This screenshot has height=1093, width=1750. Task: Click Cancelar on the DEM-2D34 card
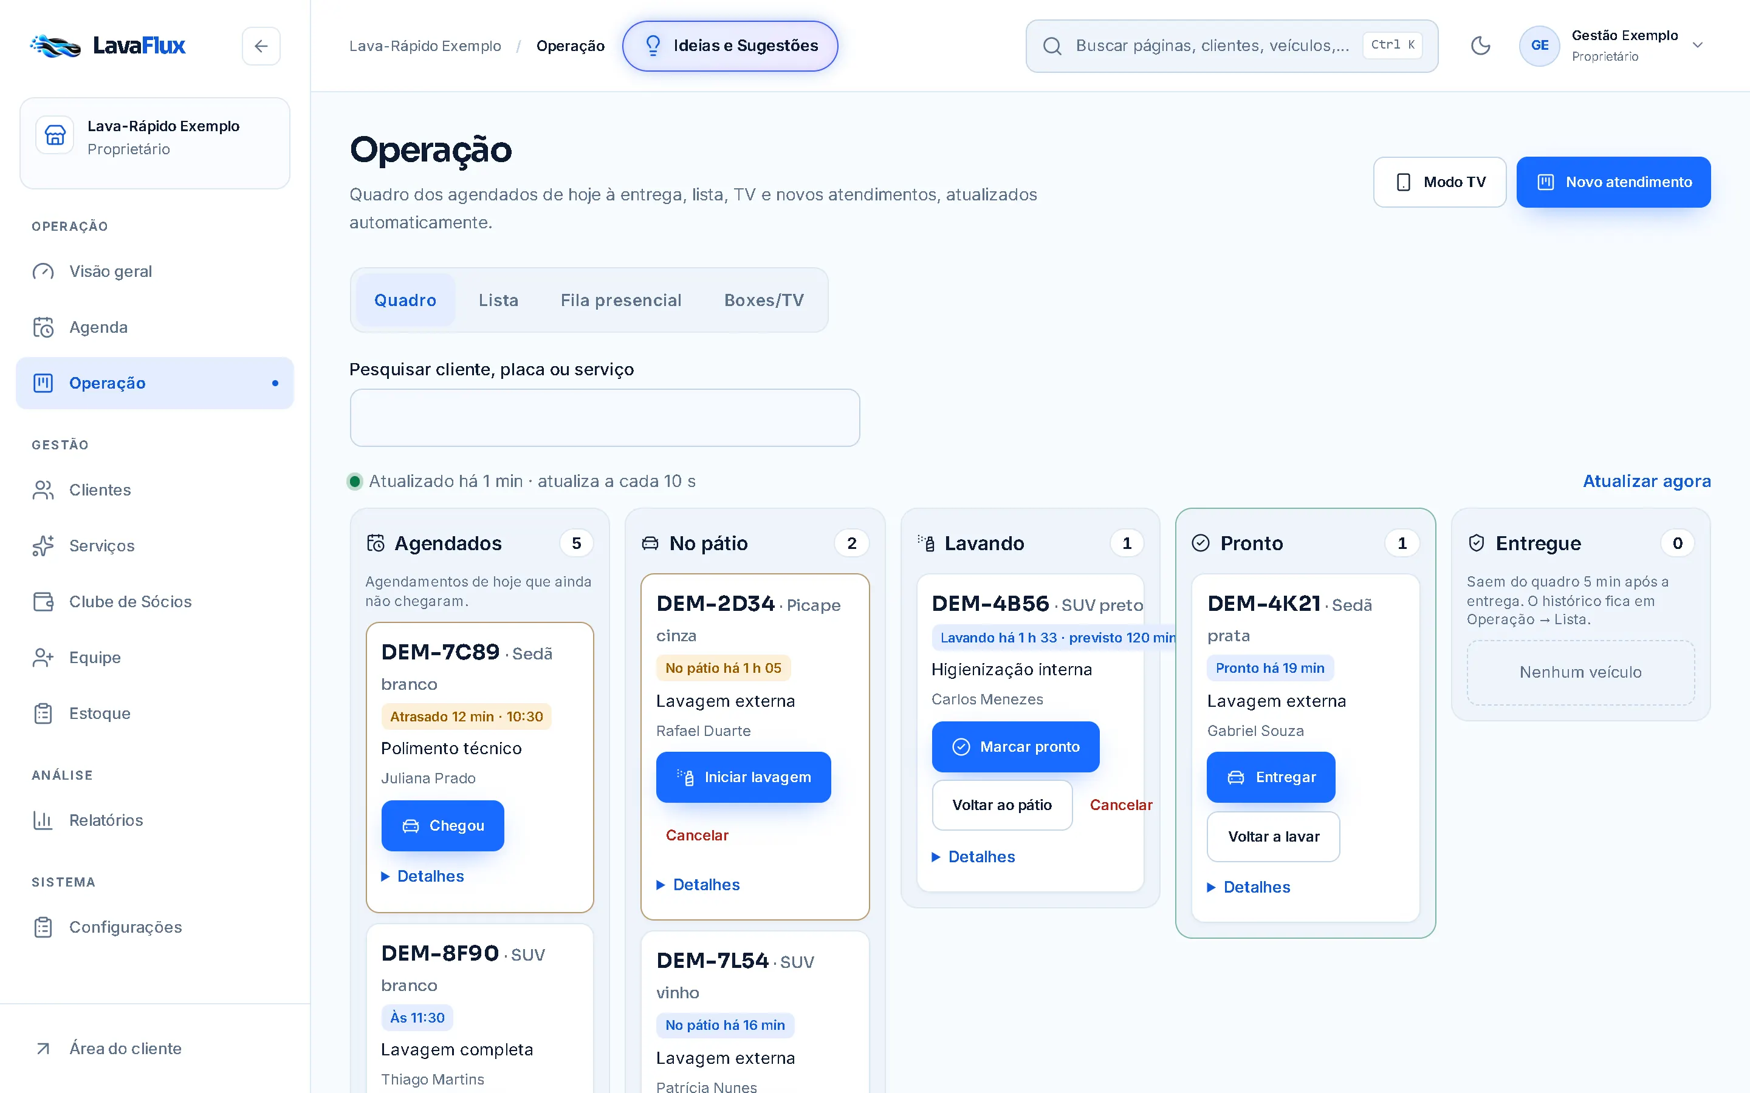click(696, 835)
